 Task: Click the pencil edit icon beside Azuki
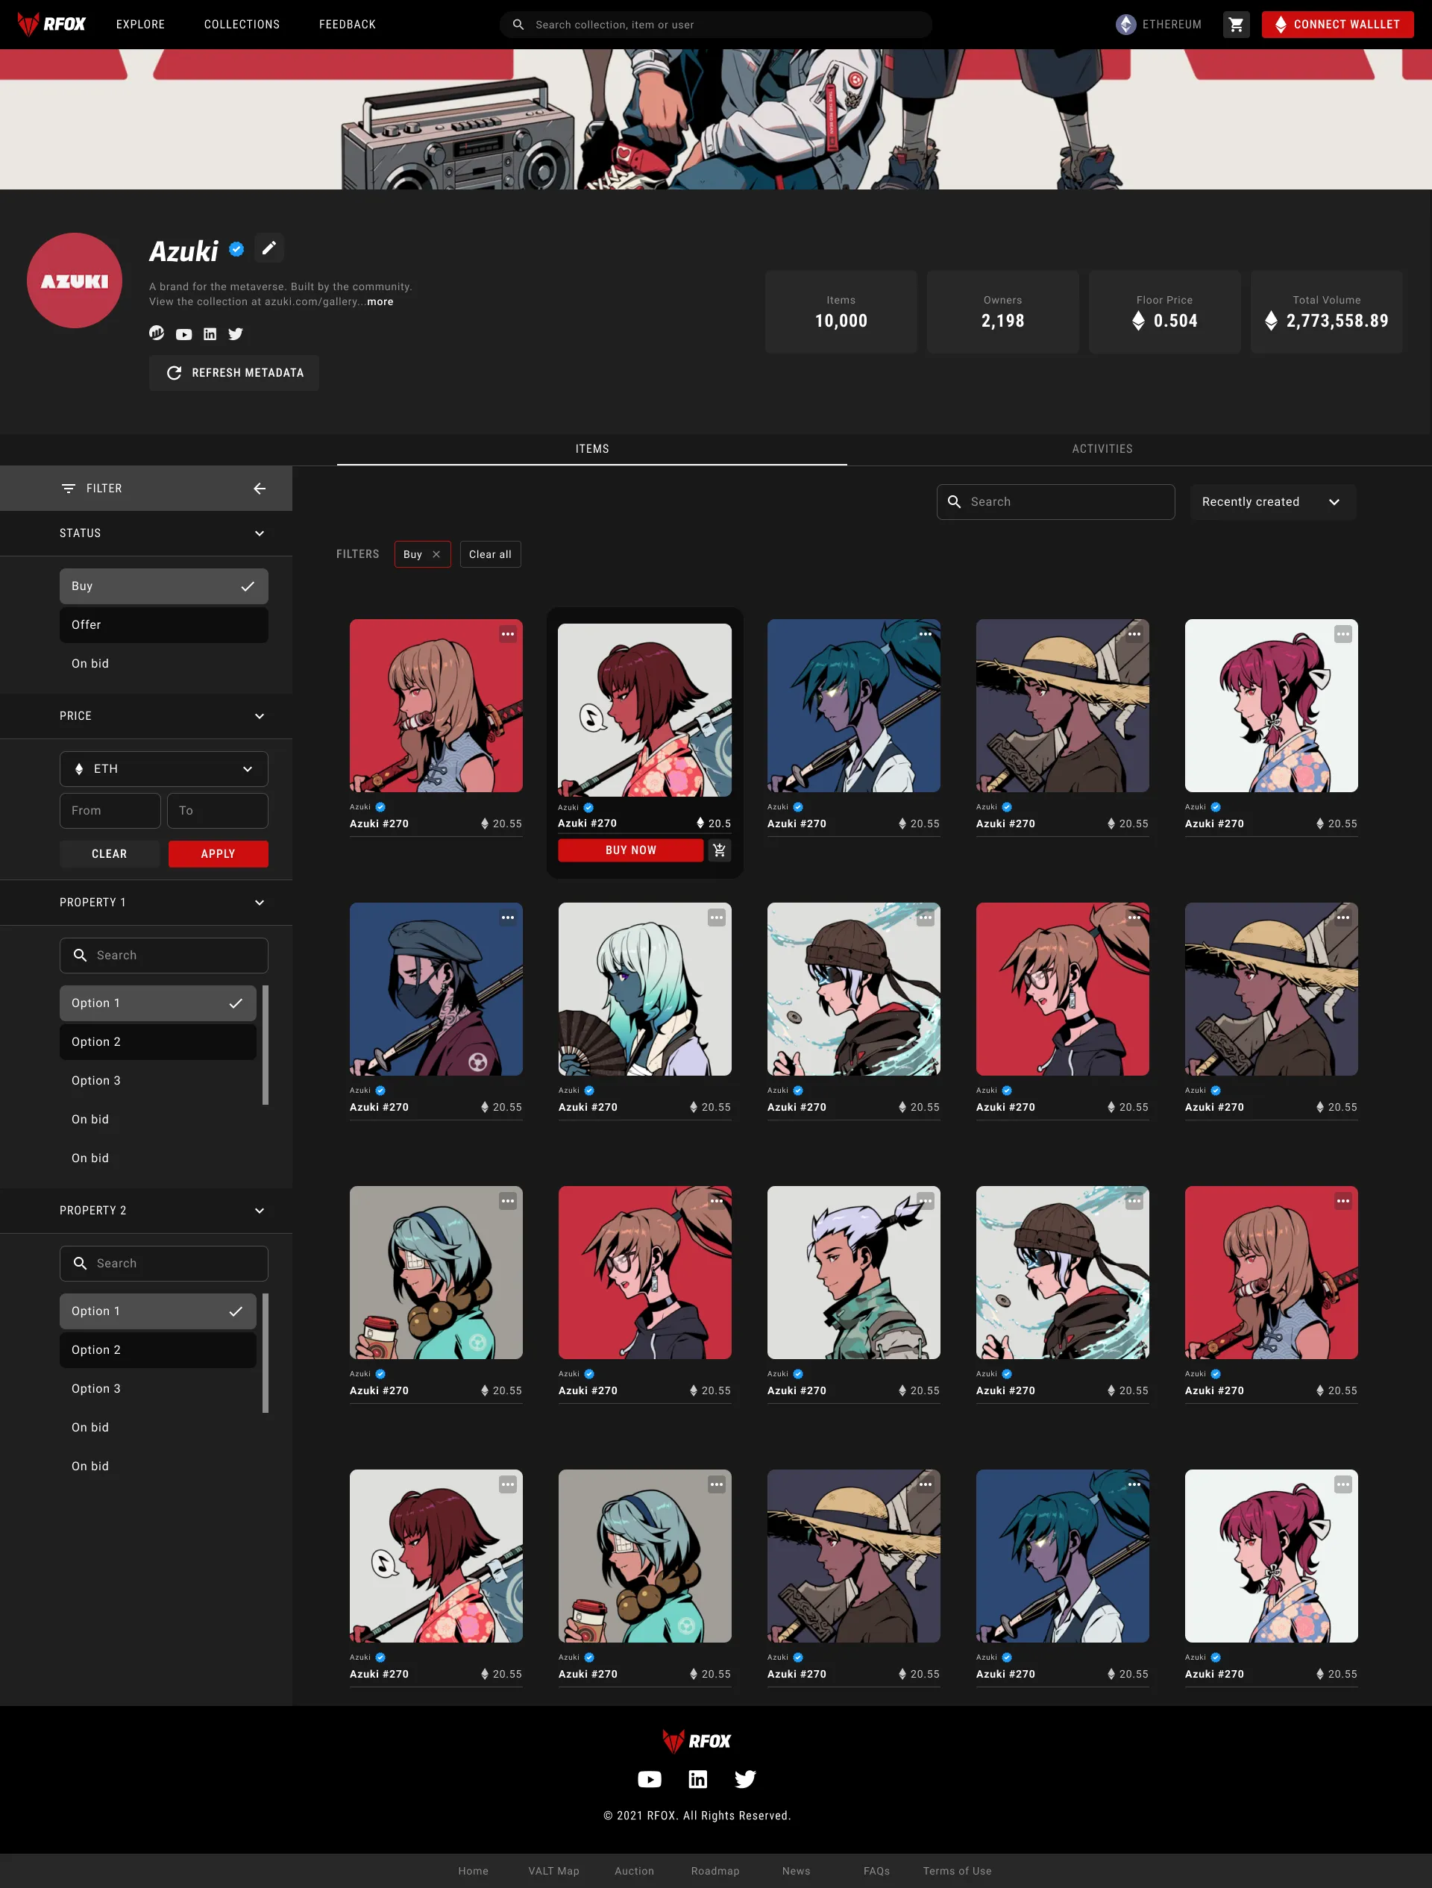point(268,248)
